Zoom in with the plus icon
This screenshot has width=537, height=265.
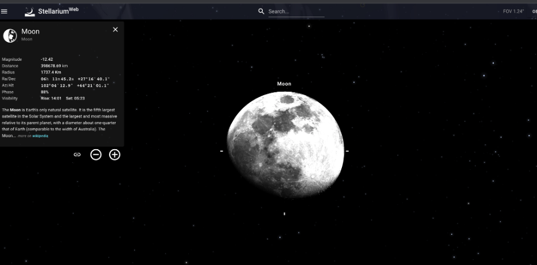click(115, 154)
